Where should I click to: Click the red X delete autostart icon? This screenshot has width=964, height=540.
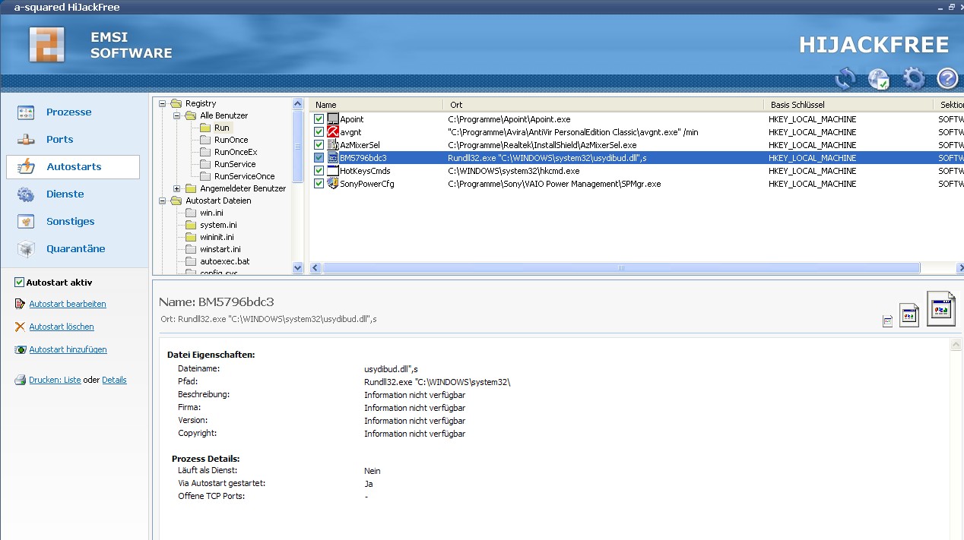tap(21, 327)
